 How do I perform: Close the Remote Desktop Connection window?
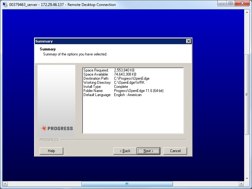[243, 4]
